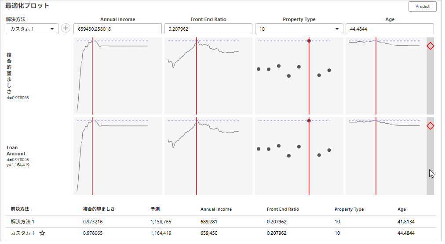Click the Front End Ratio input field
This screenshot has height=244, width=445.
point(208,29)
